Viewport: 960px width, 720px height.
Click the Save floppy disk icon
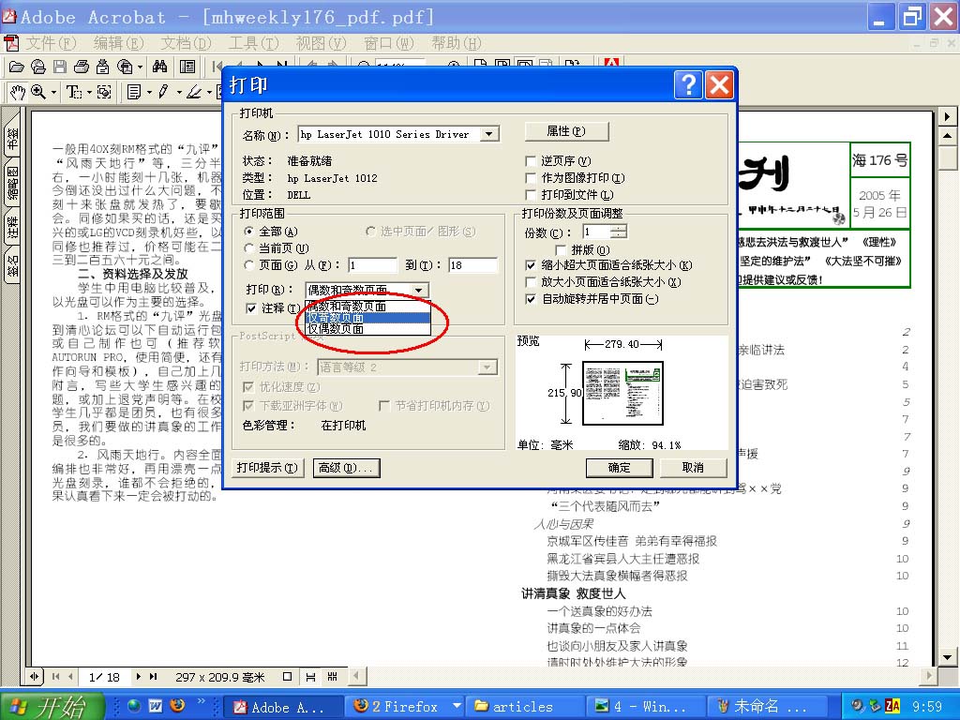tap(59, 67)
